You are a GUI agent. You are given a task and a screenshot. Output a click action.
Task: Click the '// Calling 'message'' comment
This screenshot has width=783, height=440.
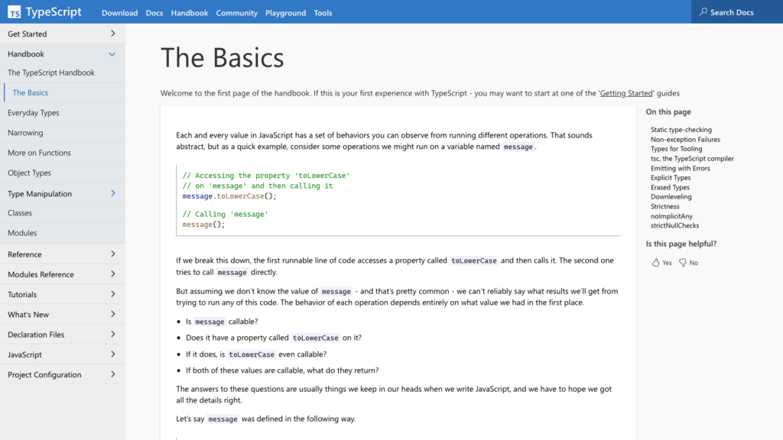226,214
